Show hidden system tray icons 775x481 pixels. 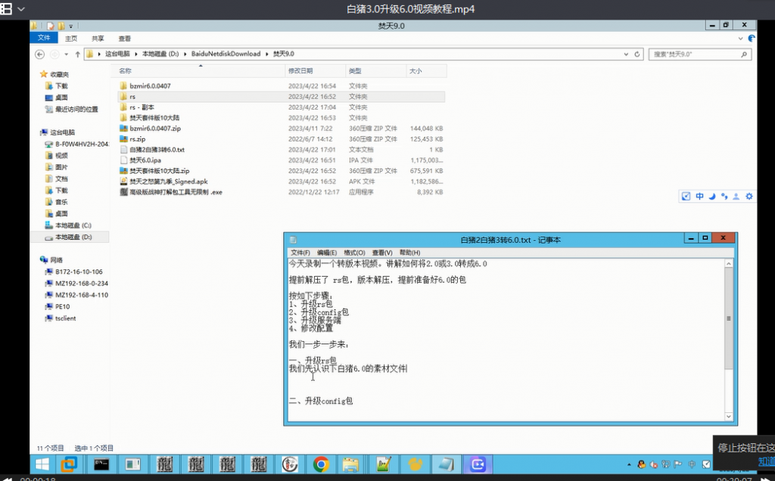(629, 464)
